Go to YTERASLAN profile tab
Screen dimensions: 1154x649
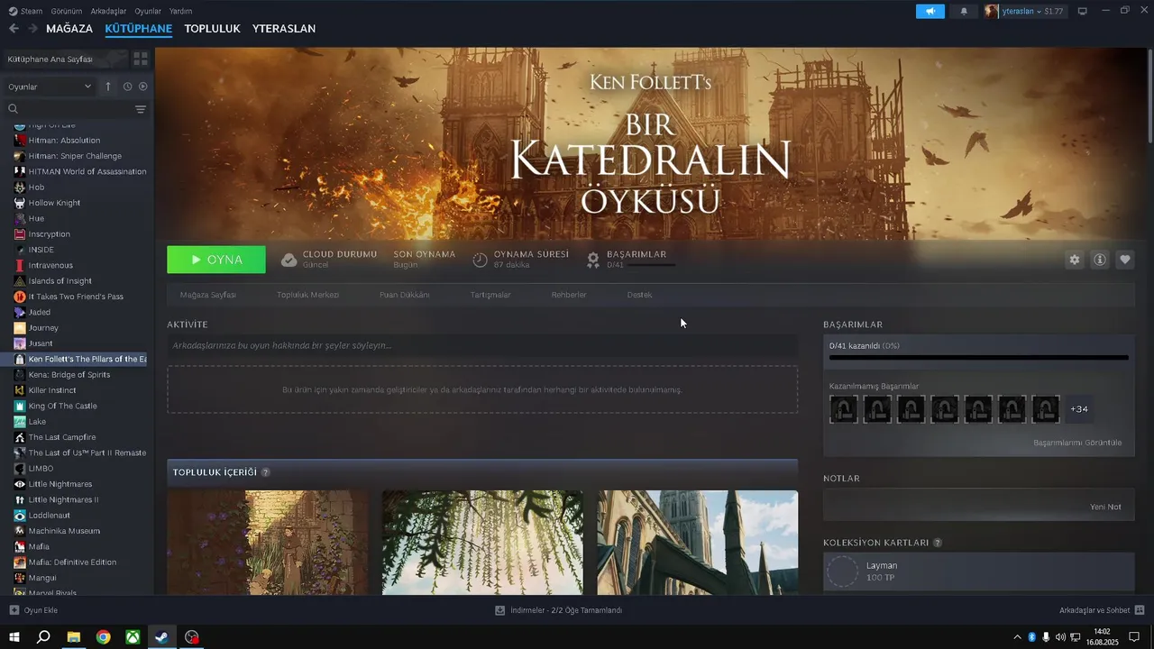click(x=284, y=29)
